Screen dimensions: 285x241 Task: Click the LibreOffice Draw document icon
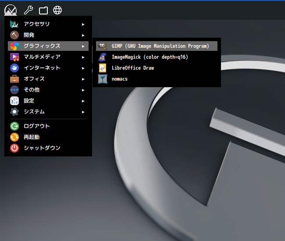[x=103, y=68]
